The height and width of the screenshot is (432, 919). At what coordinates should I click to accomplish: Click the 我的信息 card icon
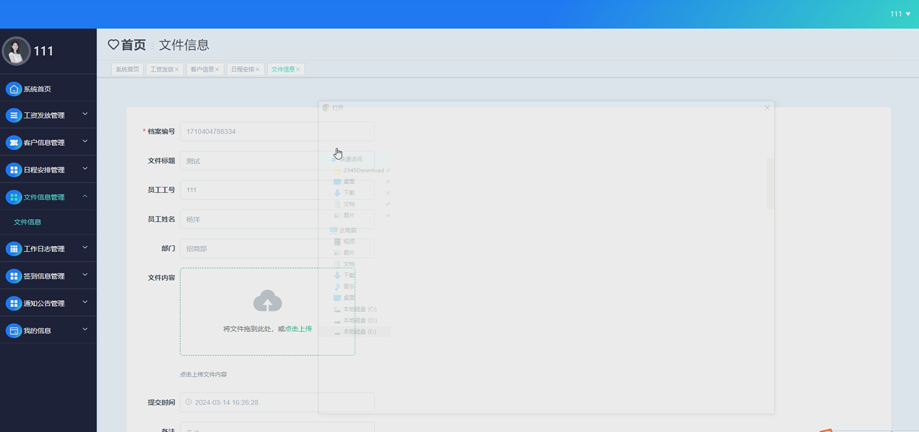pyautogui.click(x=14, y=331)
